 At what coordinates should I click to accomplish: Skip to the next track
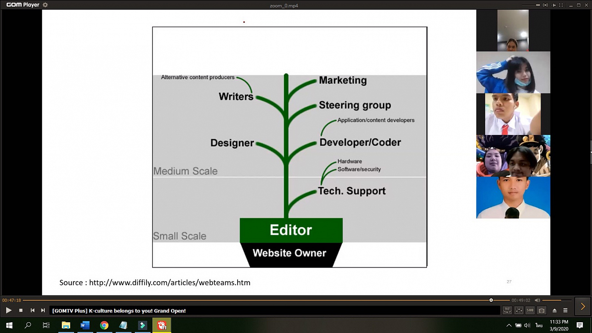[x=43, y=310]
